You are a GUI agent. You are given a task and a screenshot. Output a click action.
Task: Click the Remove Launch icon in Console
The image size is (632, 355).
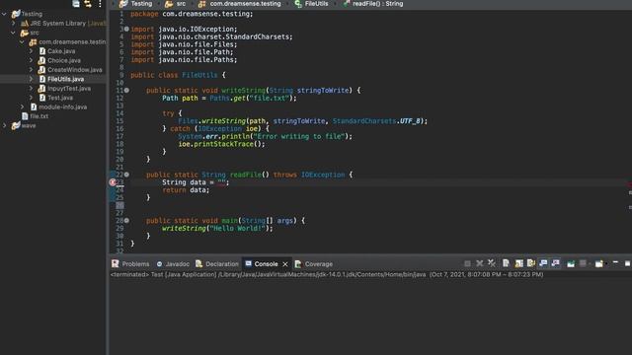coord(479,263)
